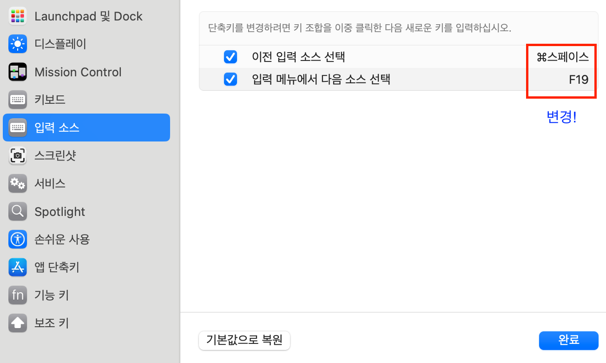The image size is (606, 363).
Task: Click the 완료 button
Action: pos(569,340)
